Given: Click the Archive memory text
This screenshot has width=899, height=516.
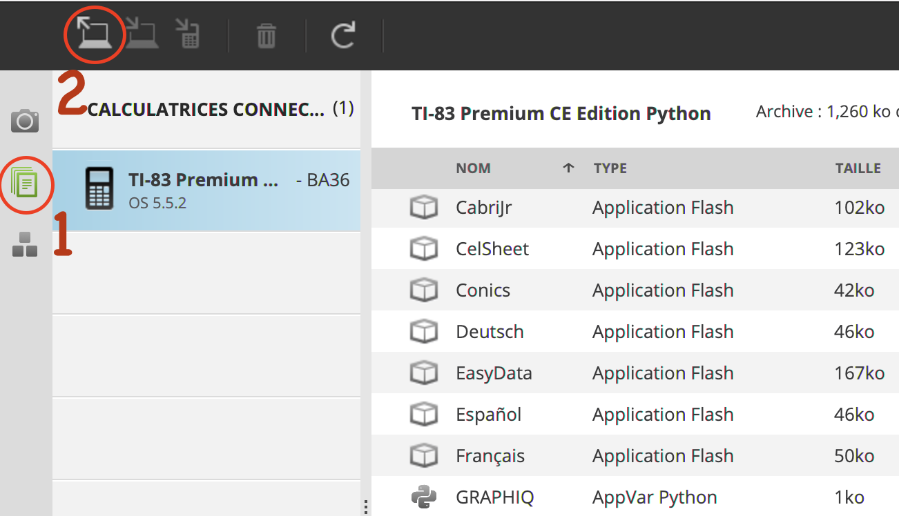Looking at the screenshot, I should [827, 112].
